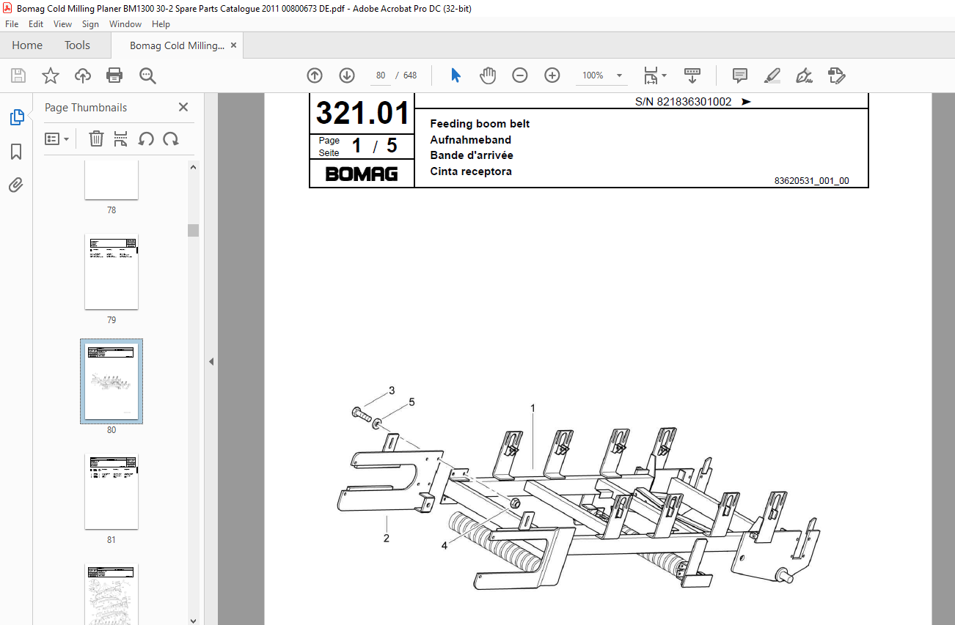This screenshot has width=955, height=625.
Task: Zoom in with the plus icon
Action: click(552, 75)
